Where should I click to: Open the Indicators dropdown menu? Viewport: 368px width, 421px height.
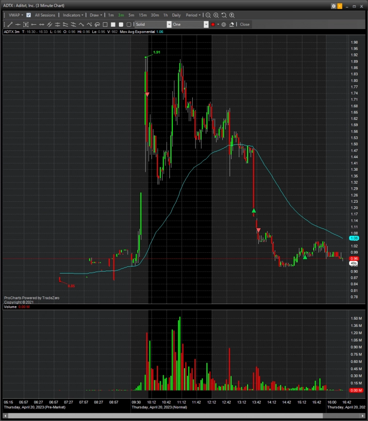point(73,15)
